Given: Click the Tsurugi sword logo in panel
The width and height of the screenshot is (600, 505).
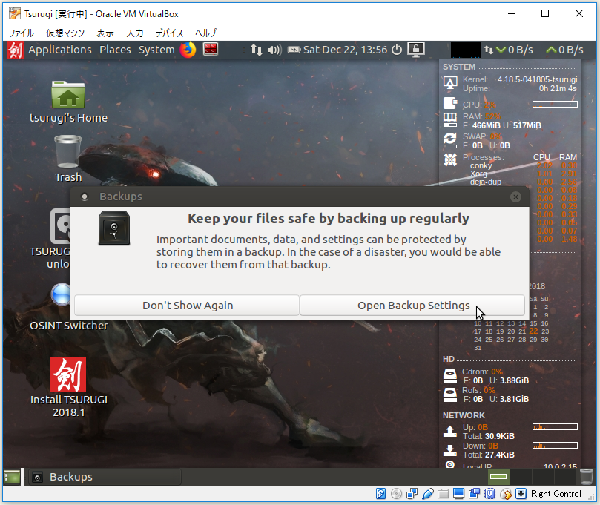Looking at the screenshot, I should 16,50.
